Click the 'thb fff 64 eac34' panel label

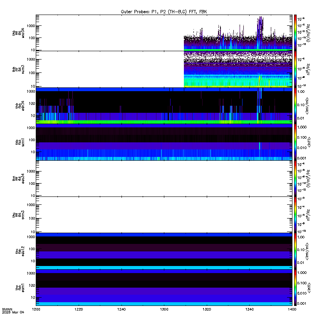click(18, 33)
